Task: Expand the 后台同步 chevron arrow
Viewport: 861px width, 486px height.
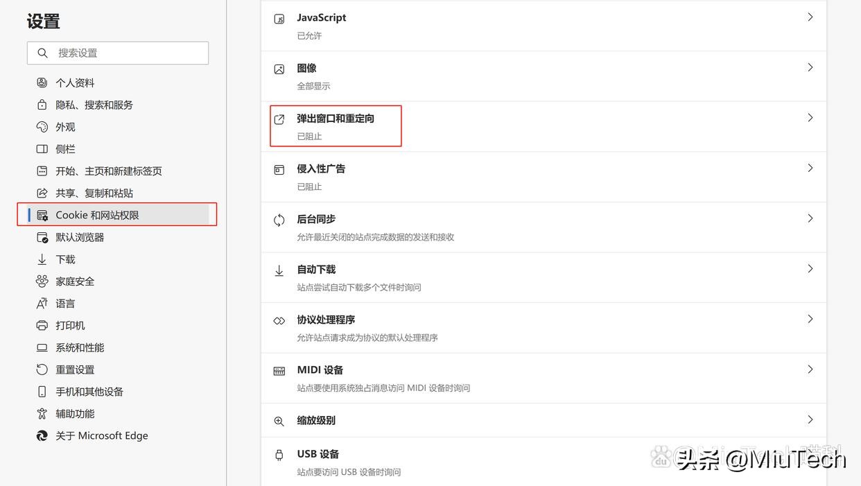Action: pos(810,218)
